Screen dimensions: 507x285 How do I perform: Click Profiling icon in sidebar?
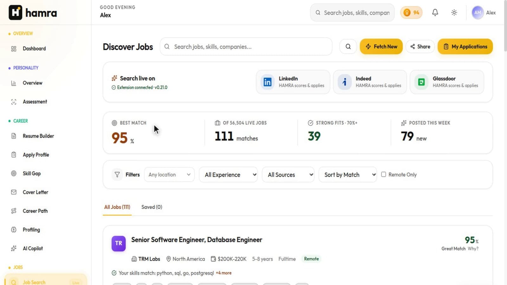pyautogui.click(x=14, y=230)
